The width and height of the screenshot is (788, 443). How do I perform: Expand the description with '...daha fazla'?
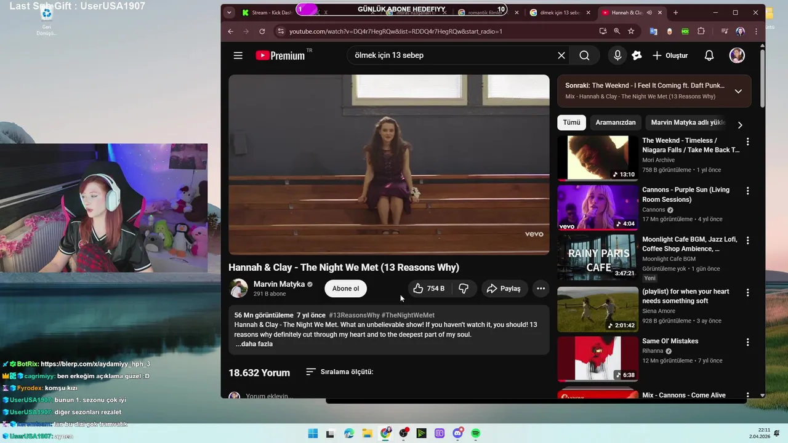(254, 344)
